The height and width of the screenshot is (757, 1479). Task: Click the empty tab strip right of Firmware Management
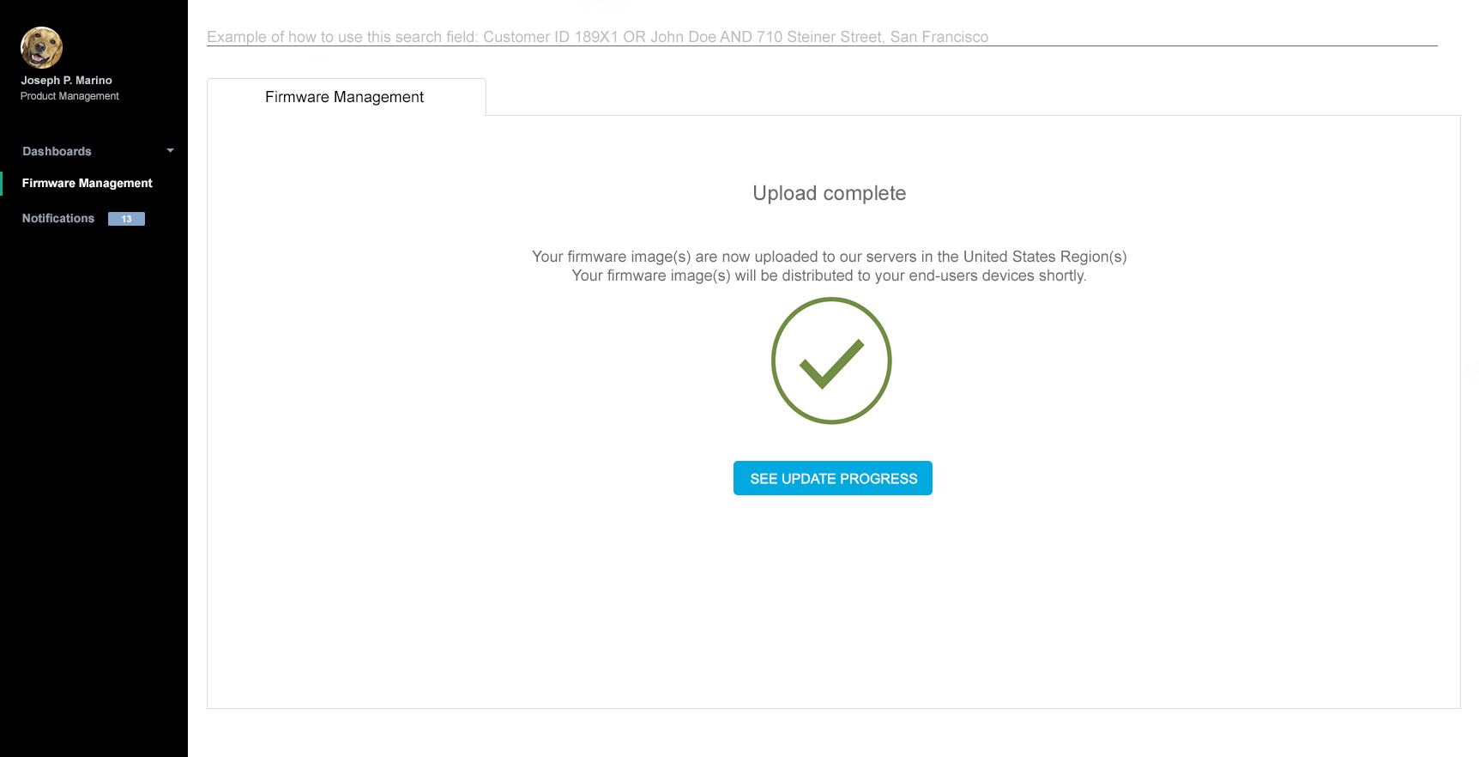(x=969, y=97)
